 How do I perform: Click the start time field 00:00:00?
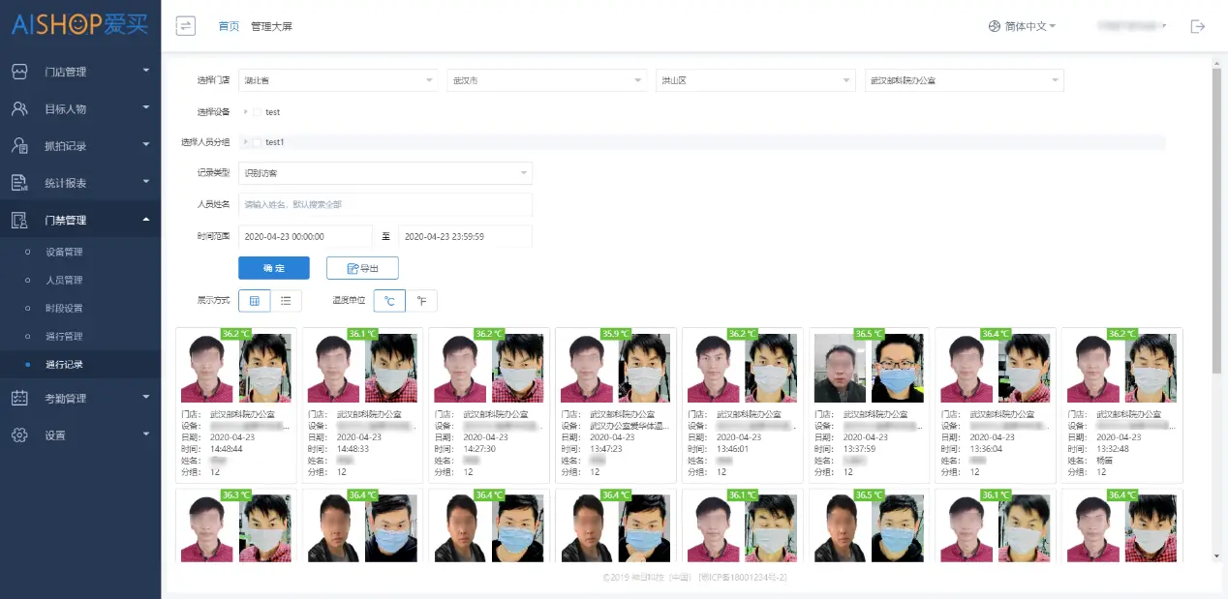(305, 236)
